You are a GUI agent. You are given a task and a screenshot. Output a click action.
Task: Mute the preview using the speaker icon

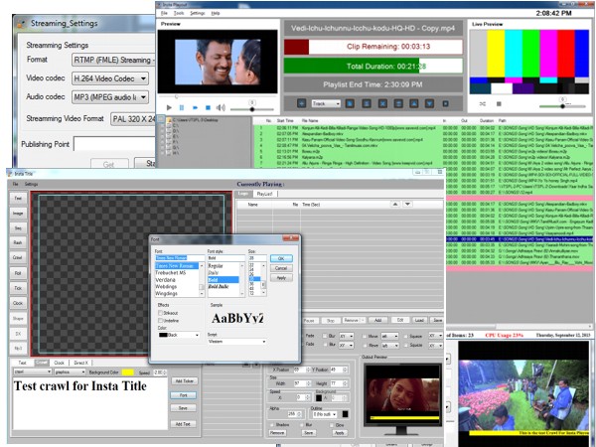[221, 108]
